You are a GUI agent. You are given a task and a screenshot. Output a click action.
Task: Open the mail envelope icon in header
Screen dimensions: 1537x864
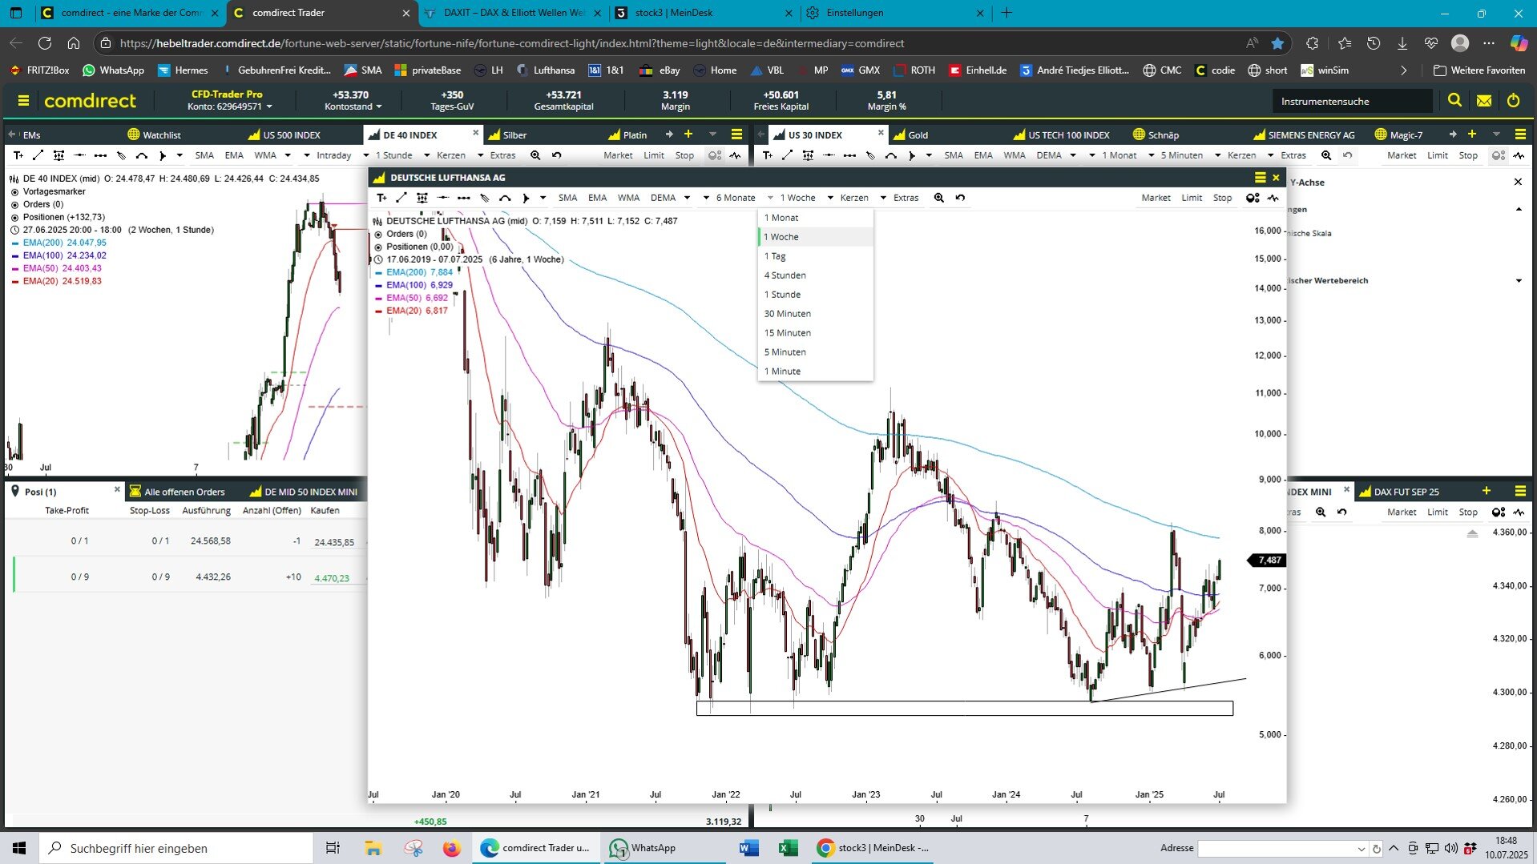[x=1484, y=101]
